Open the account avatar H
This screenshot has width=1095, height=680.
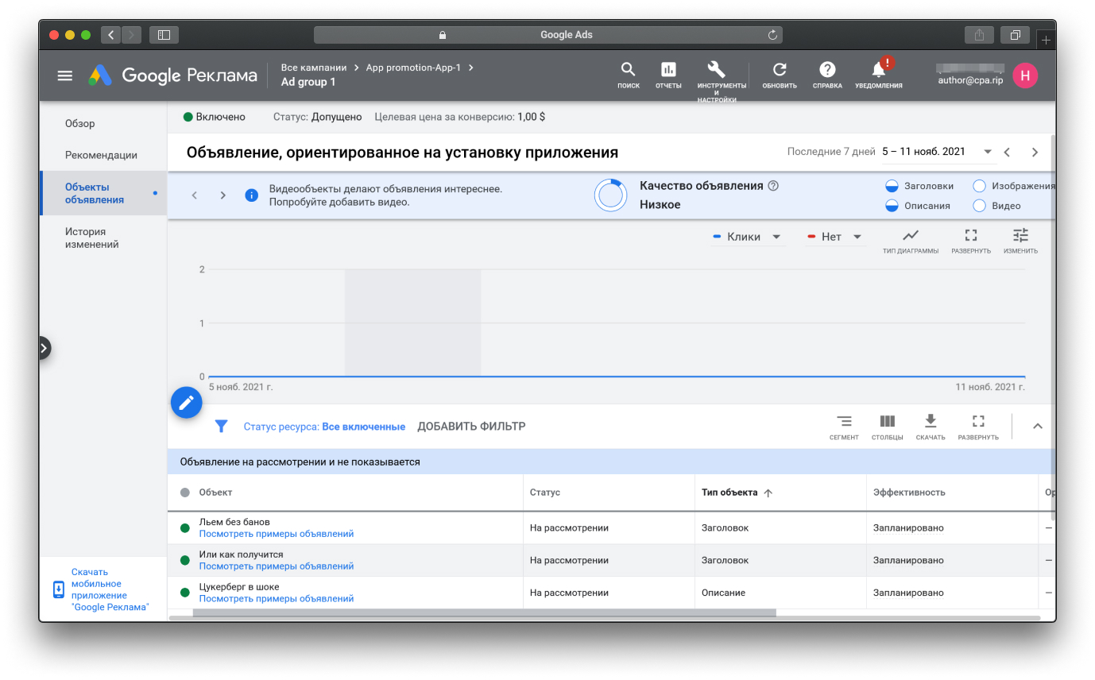pos(1025,75)
